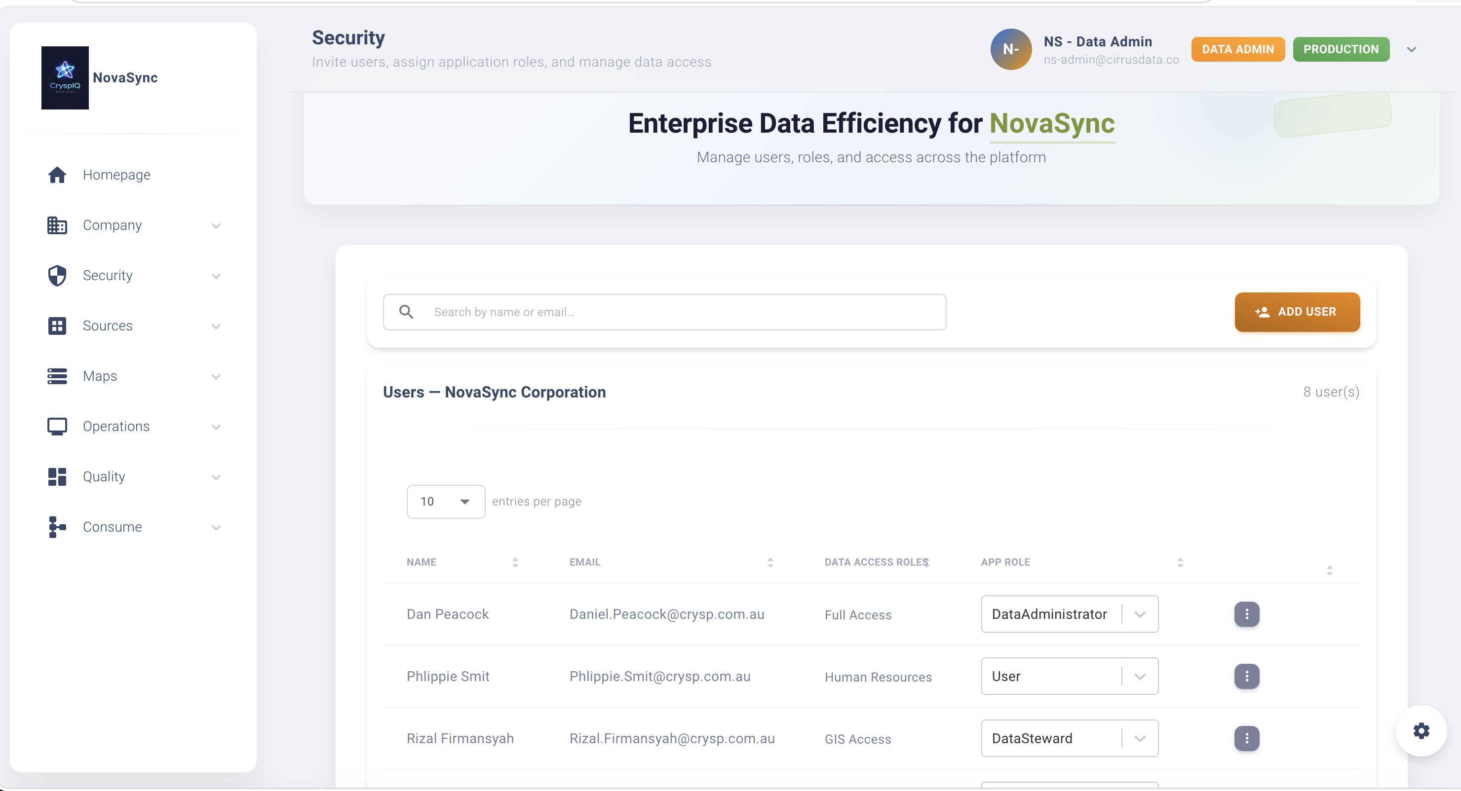Image resolution: width=1461 pixels, height=791 pixels.
Task: Click the Dan Peacock name cell
Action: tap(448, 614)
